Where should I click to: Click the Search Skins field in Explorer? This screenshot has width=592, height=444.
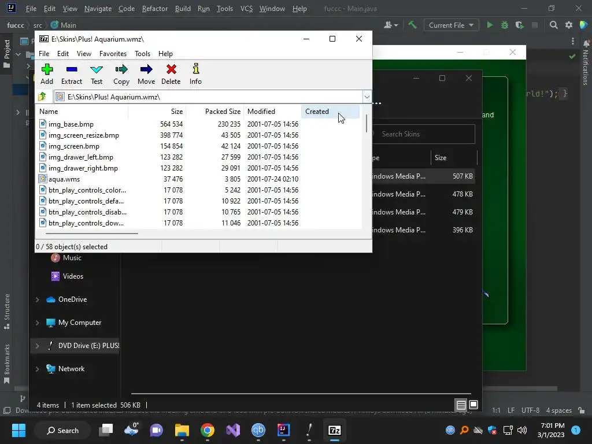pos(423,134)
